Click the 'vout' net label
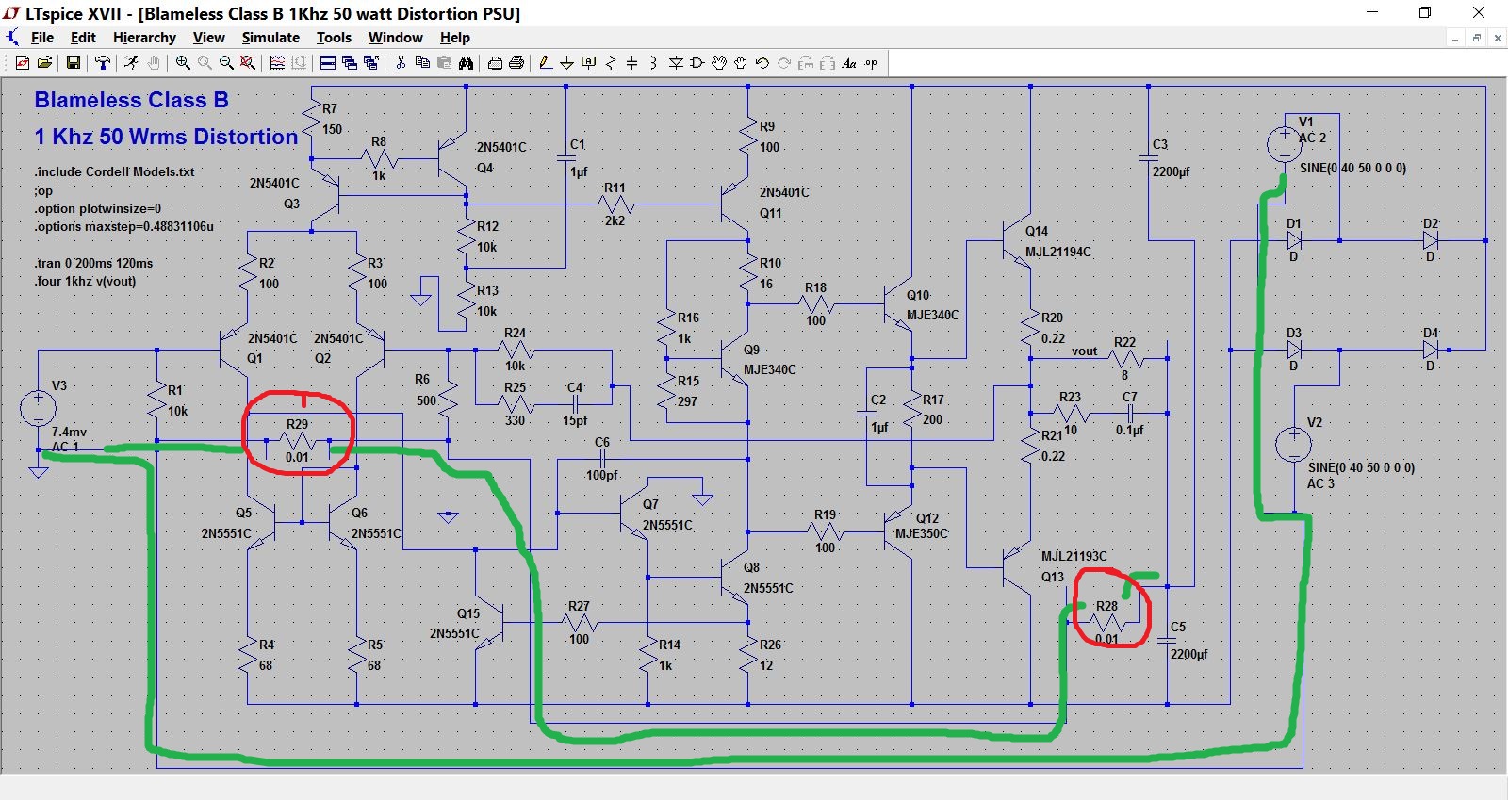 coord(1084,351)
